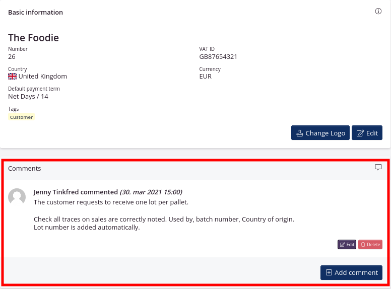Click the yellow Customer tag
The height and width of the screenshot is (289, 391).
point(21,117)
